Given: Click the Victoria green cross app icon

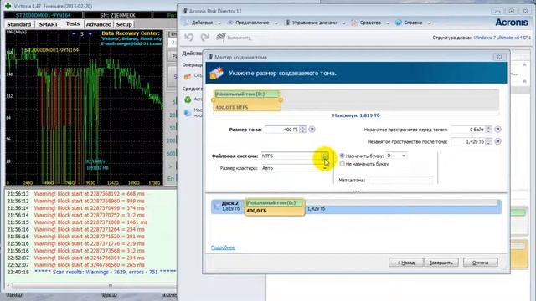Looking at the screenshot, I should click(8, 6).
